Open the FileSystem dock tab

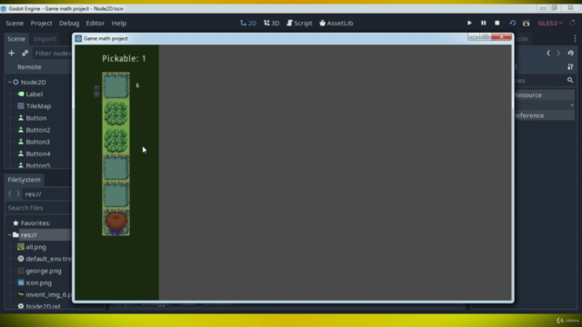[25, 180]
